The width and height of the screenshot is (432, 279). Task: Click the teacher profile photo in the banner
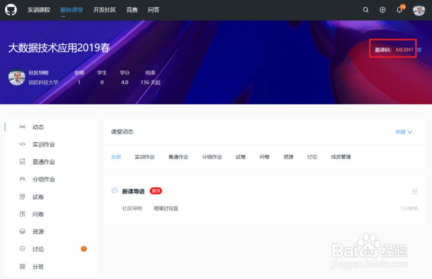pyautogui.click(x=17, y=77)
